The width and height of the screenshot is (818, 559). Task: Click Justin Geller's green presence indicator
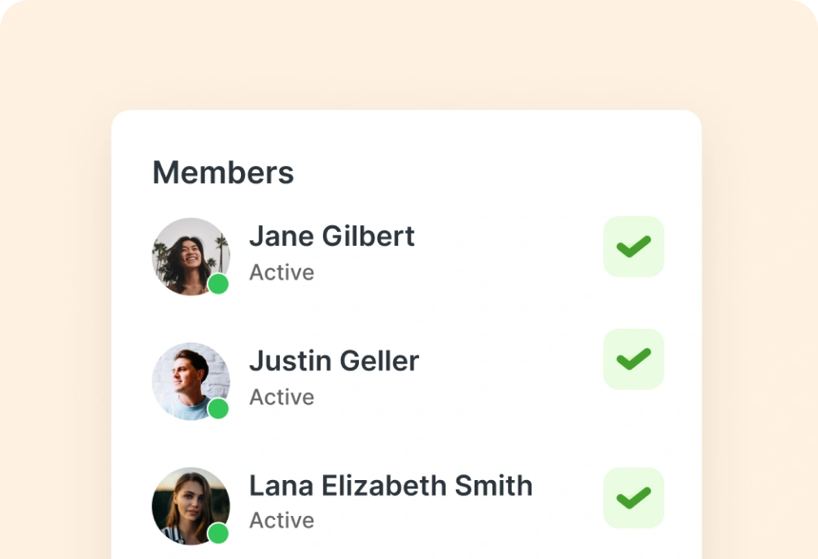[x=218, y=408]
